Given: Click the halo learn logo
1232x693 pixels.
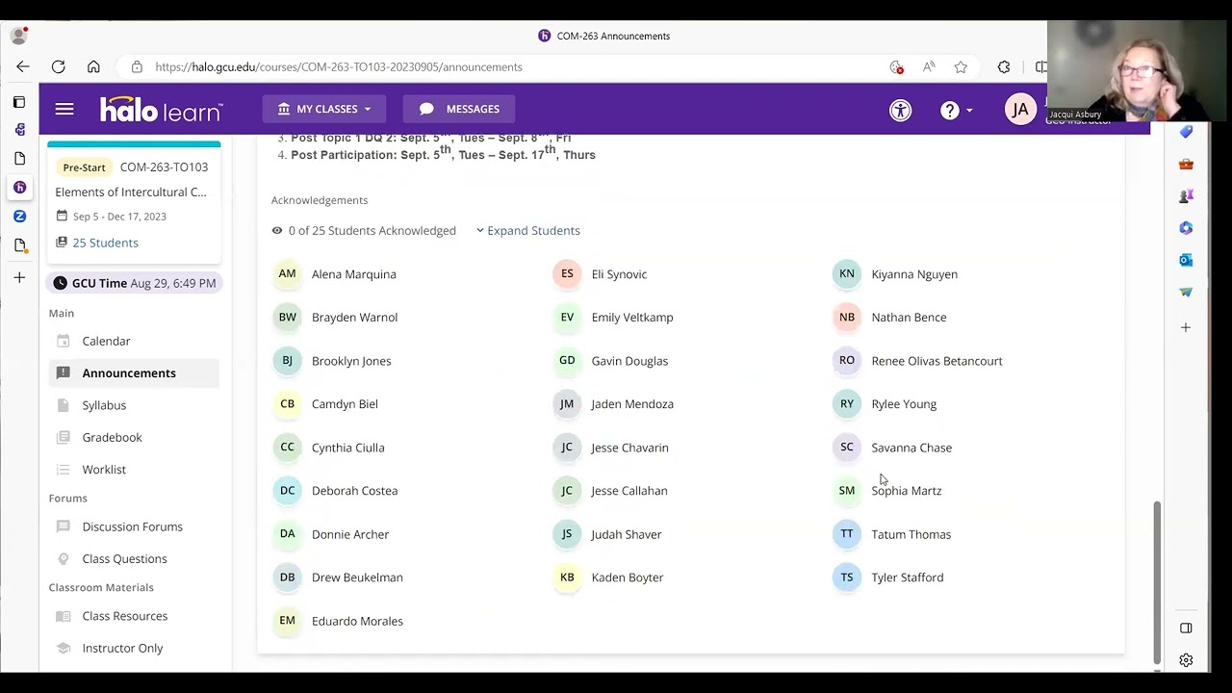Looking at the screenshot, I should (x=161, y=110).
